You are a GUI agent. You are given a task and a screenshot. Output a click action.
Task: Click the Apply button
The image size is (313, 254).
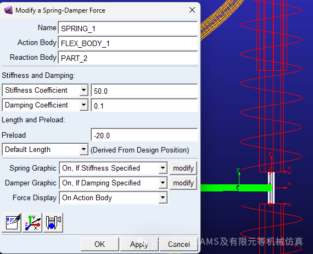pos(139,244)
